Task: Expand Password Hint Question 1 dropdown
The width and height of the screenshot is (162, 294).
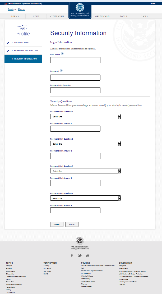Action: [x=85, y=117]
